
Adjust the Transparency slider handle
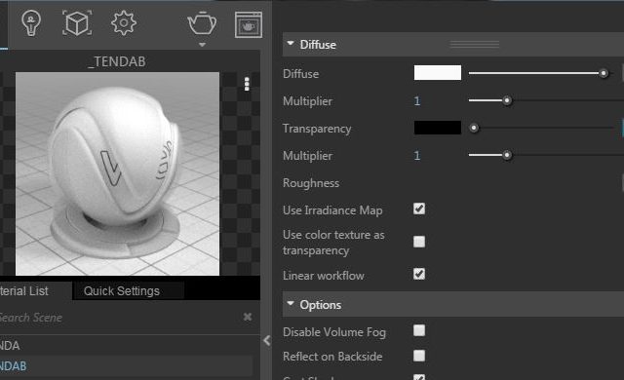tap(474, 128)
